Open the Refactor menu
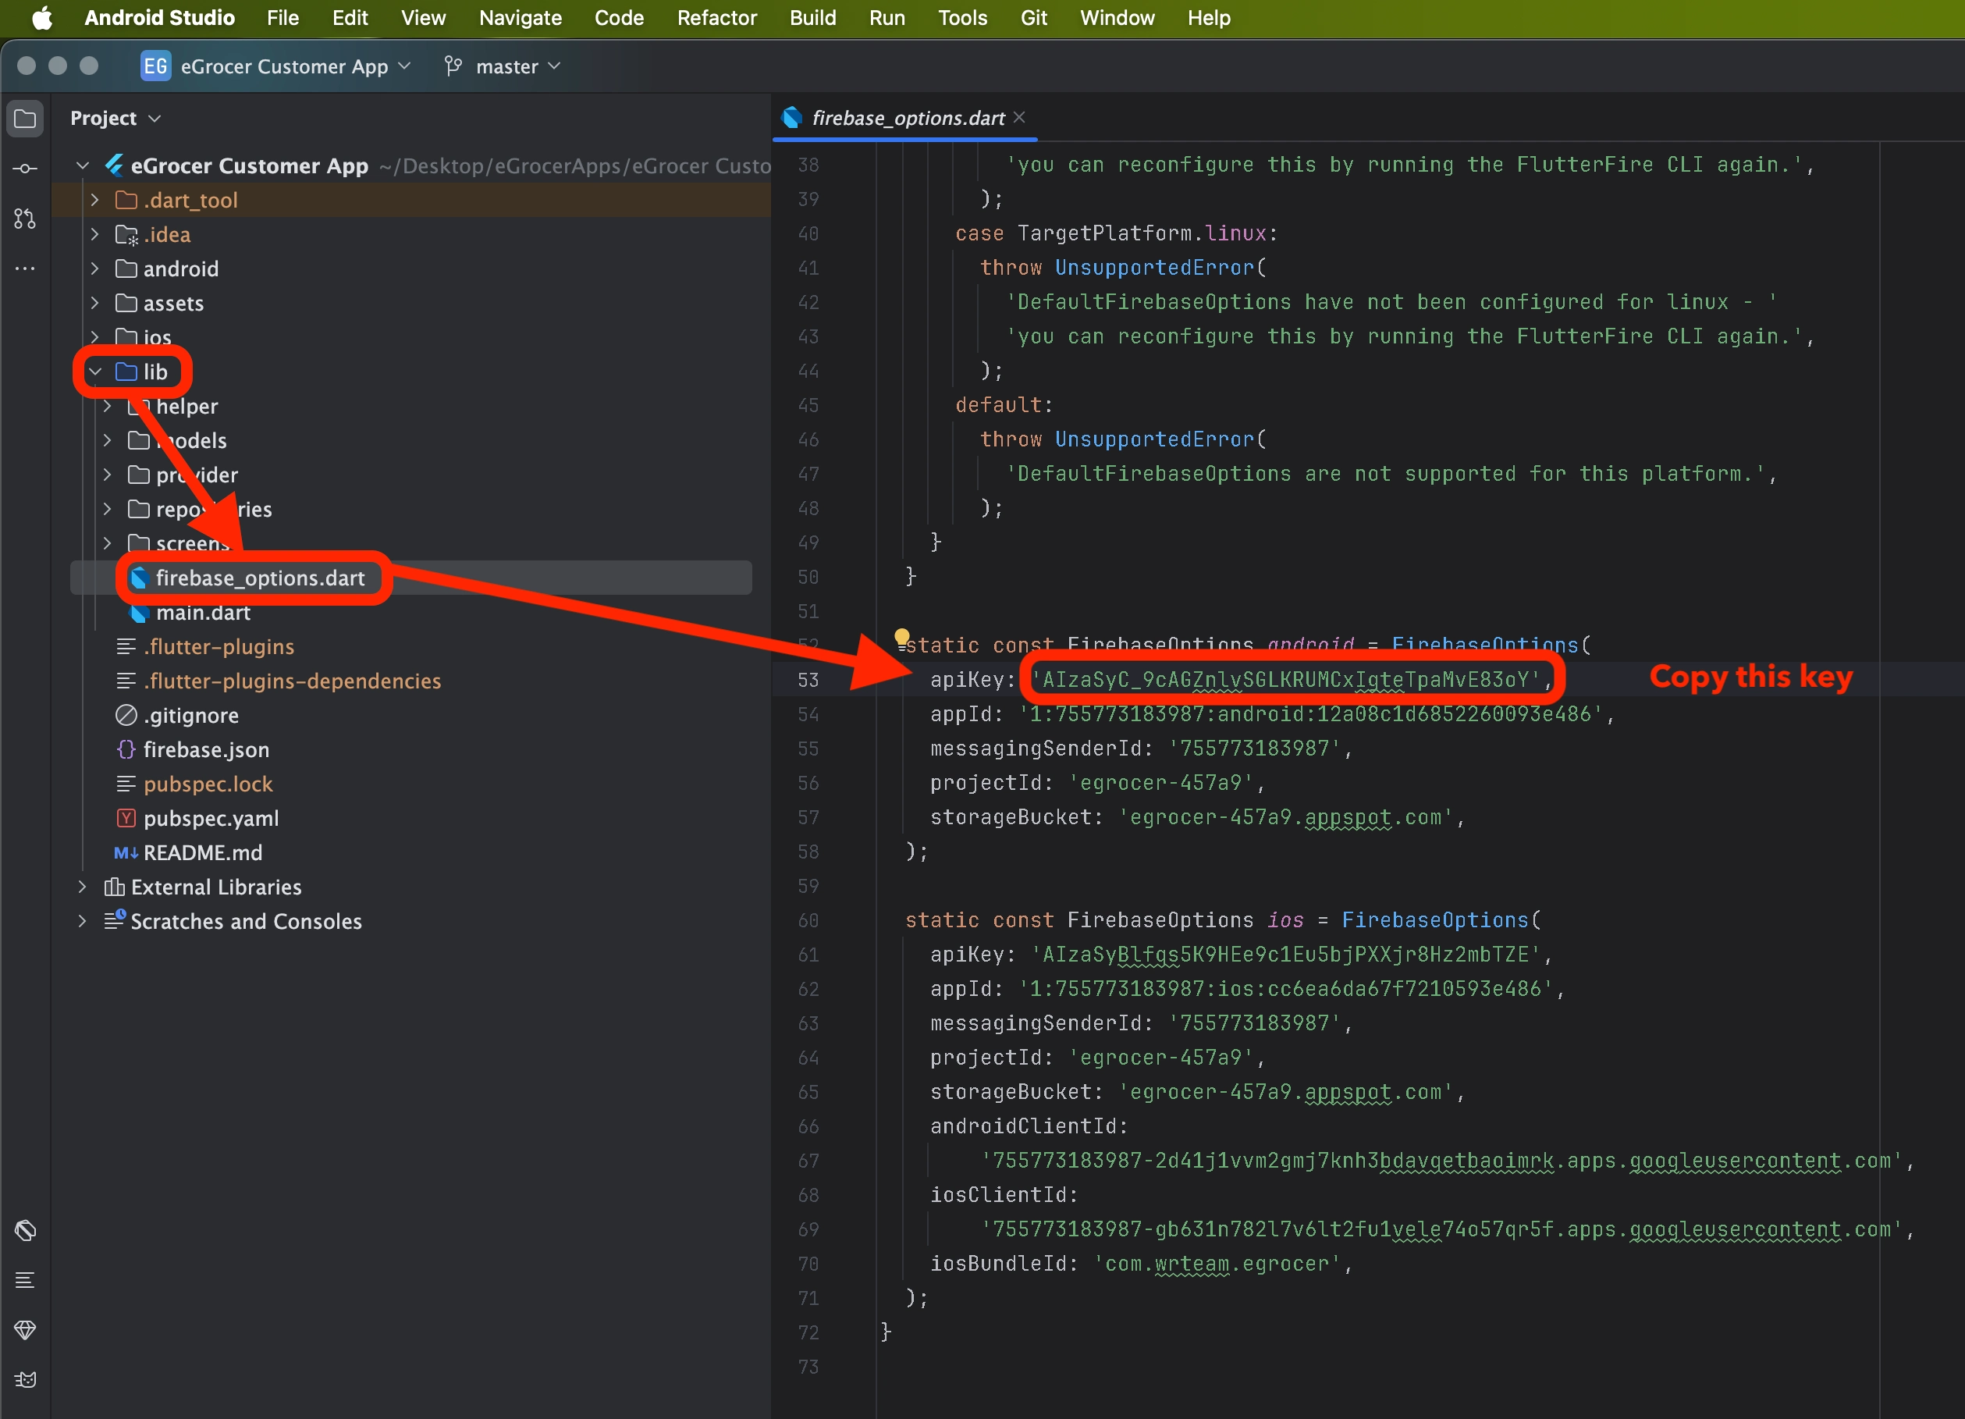The height and width of the screenshot is (1419, 1965). [716, 18]
